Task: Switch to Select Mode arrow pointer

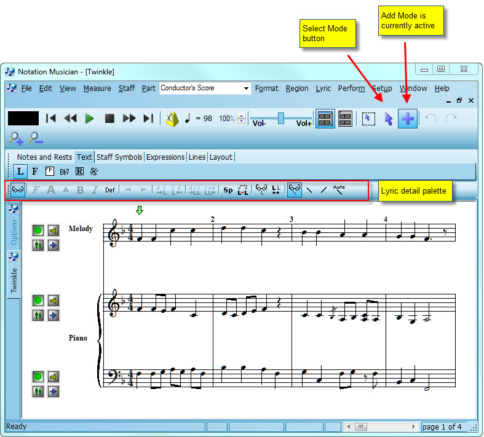Action: (388, 119)
